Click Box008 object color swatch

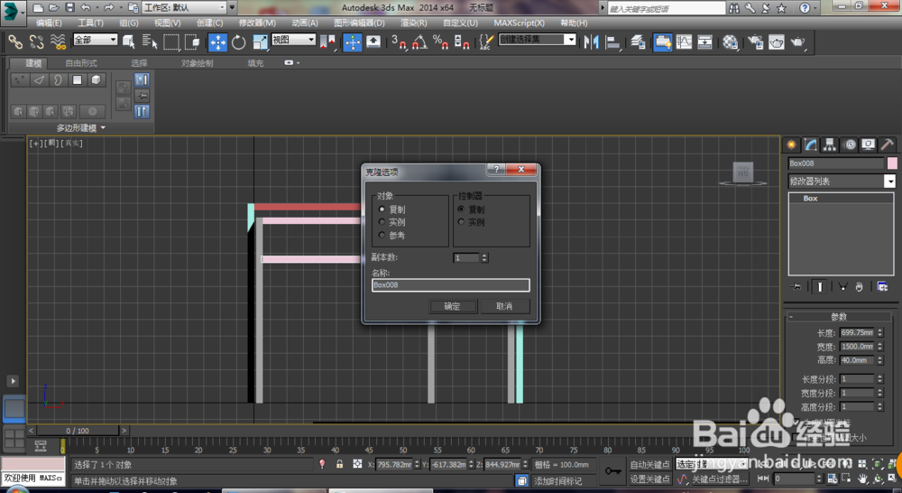coord(892,163)
